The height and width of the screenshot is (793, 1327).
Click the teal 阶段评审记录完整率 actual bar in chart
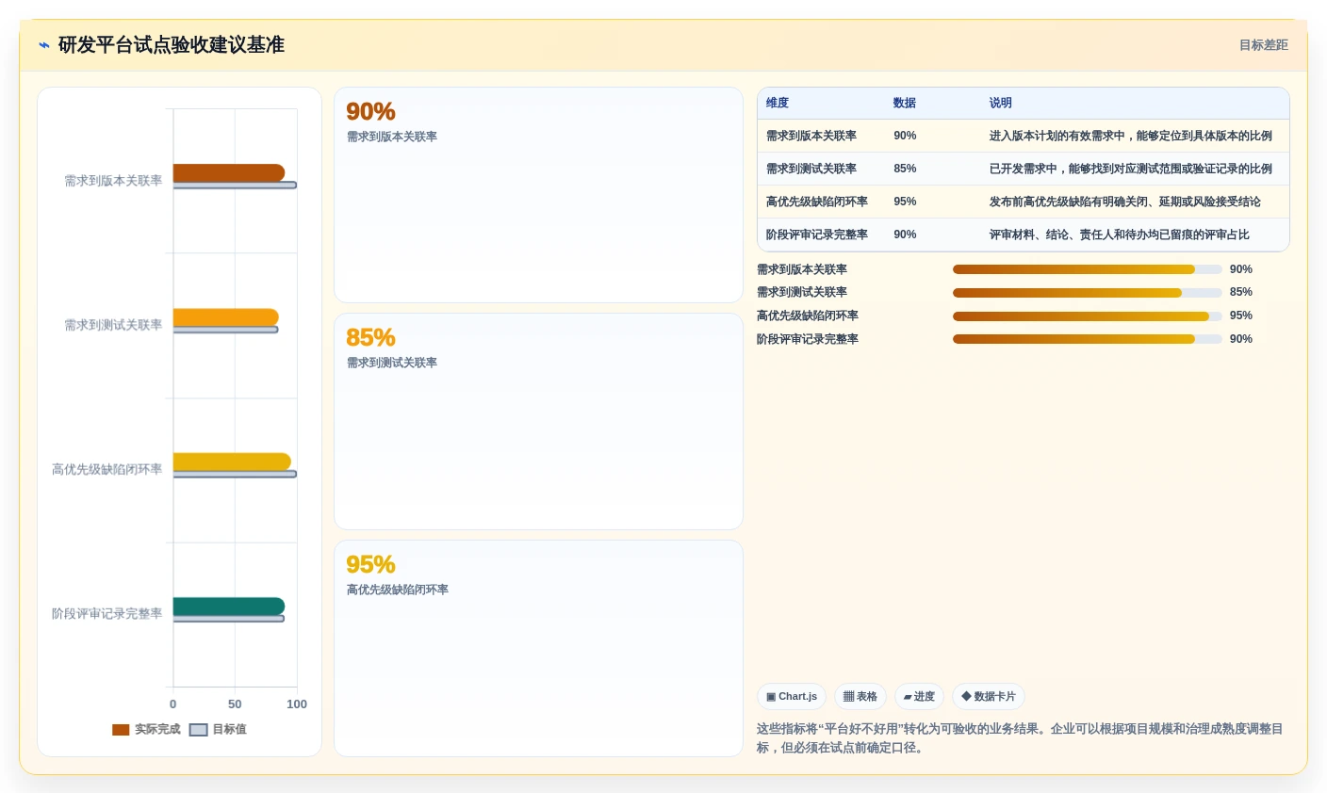[x=229, y=607]
